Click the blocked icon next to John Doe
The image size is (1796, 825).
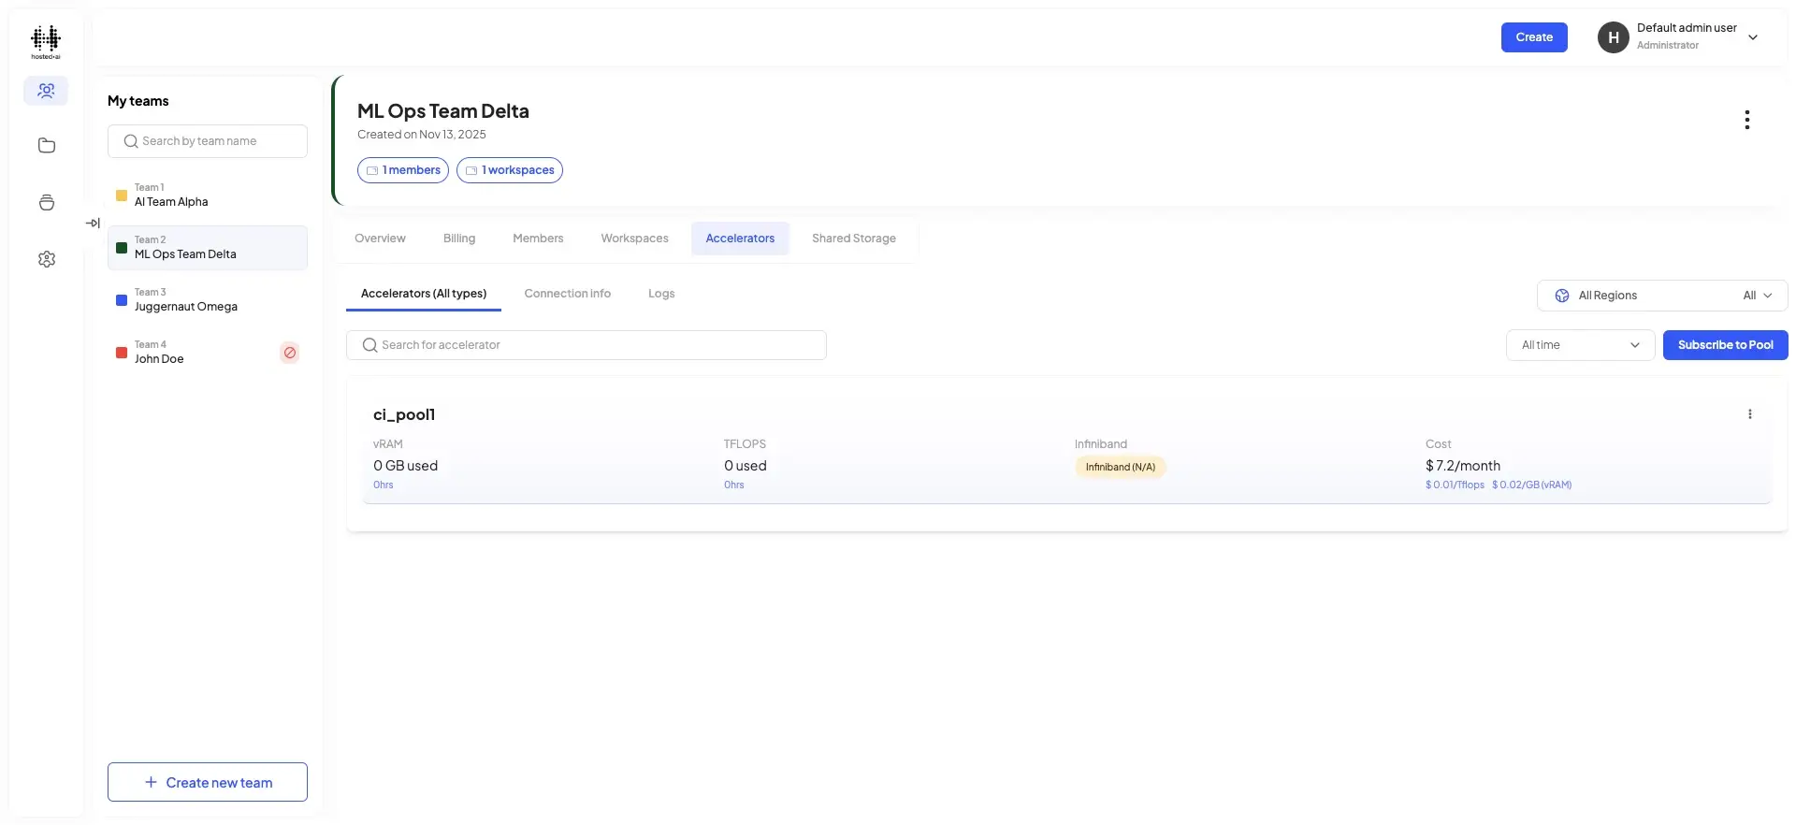pos(290,353)
